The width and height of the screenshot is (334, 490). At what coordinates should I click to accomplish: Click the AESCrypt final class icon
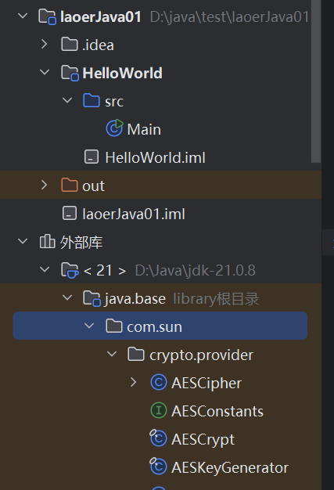[x=158, y=438]
